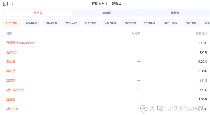This screenshot has width=210, height=115.
Task: Toggle the sidebar panel icon
Action: (5, 4)
